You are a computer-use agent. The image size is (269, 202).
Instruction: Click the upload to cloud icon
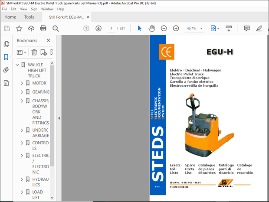pyautogui.click(x=31, y=29)
